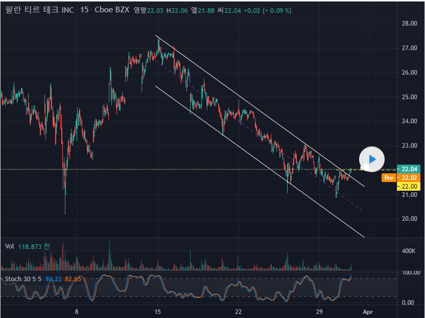Click the 29 date on time axis

coord(319,311)
